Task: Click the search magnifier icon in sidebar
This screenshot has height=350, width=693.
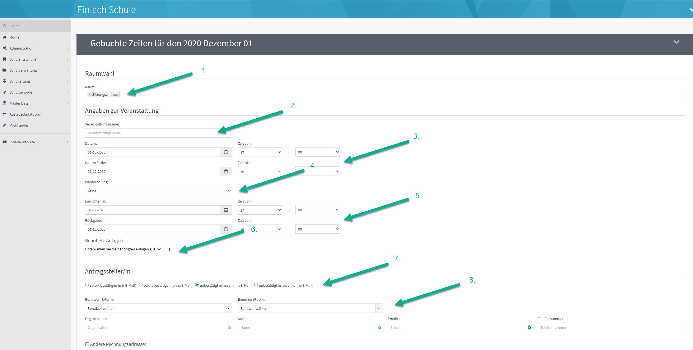Action: [4, 26]
